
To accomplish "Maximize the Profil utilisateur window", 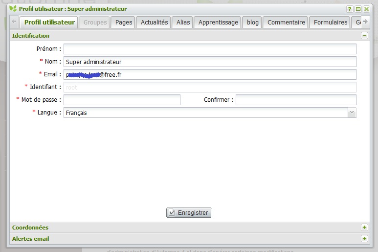I will (x=358, y=9).
